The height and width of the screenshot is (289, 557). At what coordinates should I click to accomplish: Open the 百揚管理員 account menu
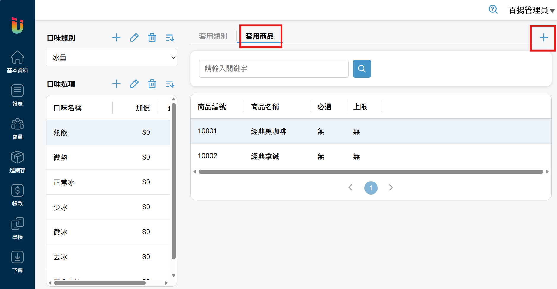(x=531, y=10)
